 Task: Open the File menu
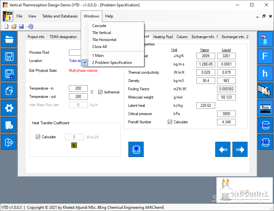[x=19, y=16]
